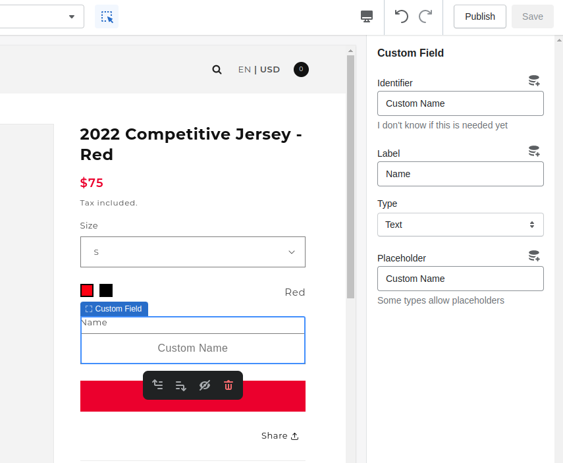The height and width of the screenshot is (463, 563).
Task: Delete the Custom Field element via trash icon
Action: coord(228,385)
